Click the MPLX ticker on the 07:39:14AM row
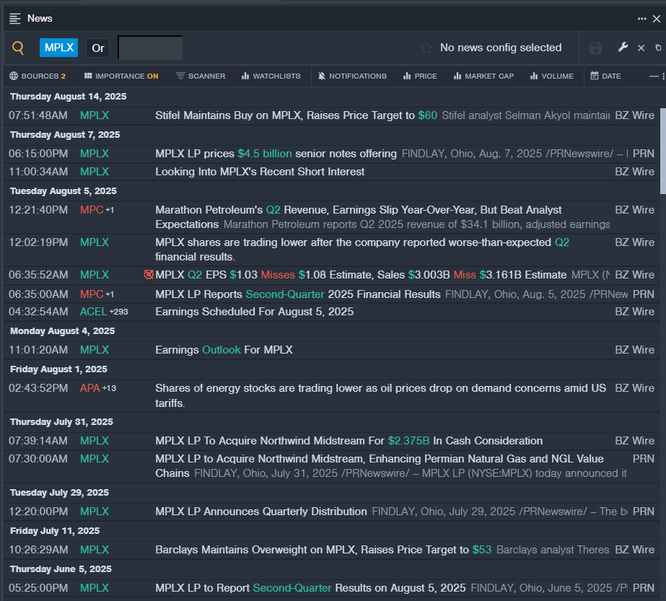This screenshot has width=666, height=601. 95,441
